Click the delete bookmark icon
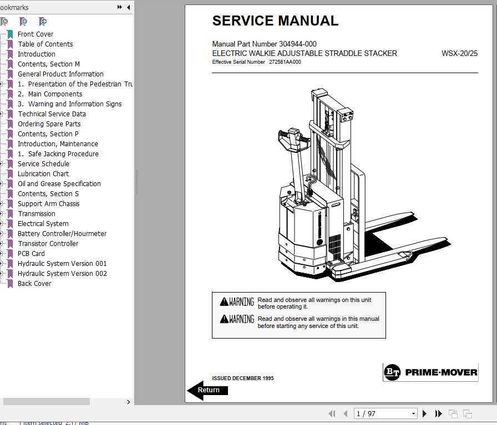Screen dimensions: 497x425 tap(4, 21)
